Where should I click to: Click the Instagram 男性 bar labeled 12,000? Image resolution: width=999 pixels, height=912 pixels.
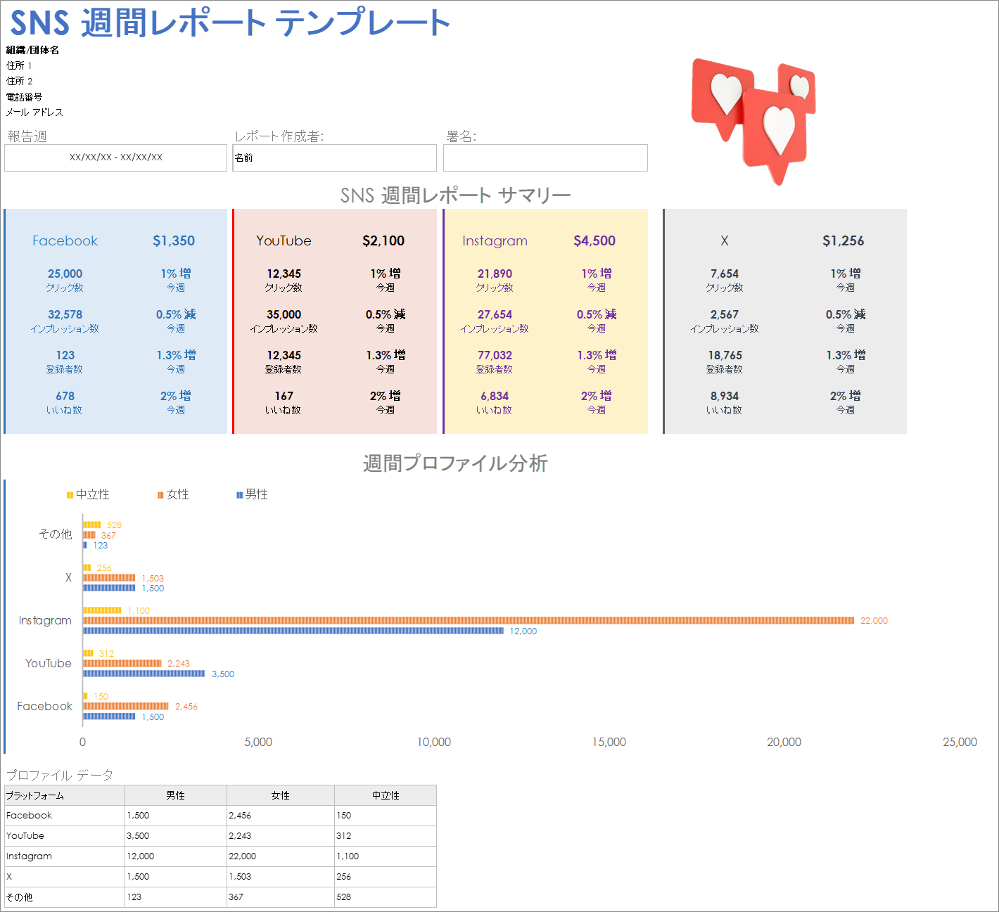(293, 631)
